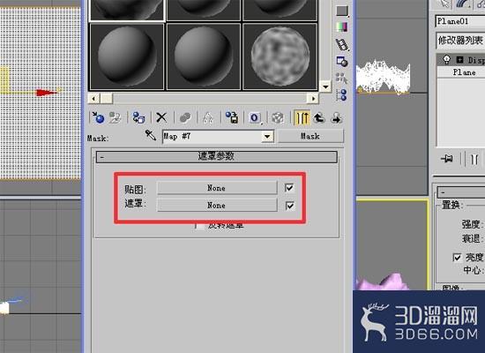Toggle Show Map in Viewport icon

(x=278, y=117)
